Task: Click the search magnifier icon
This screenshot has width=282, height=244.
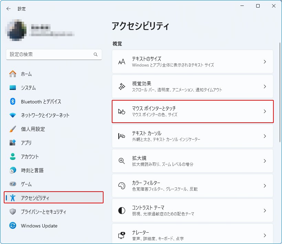Action: (x=96, y=54)
